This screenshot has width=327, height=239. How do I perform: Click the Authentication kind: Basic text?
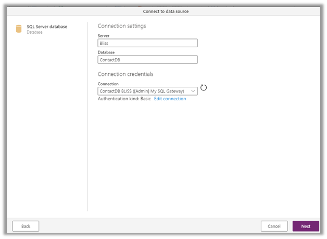(x=124, y=99)
